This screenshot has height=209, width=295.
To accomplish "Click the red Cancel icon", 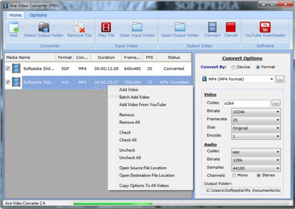I will (231, 27).
